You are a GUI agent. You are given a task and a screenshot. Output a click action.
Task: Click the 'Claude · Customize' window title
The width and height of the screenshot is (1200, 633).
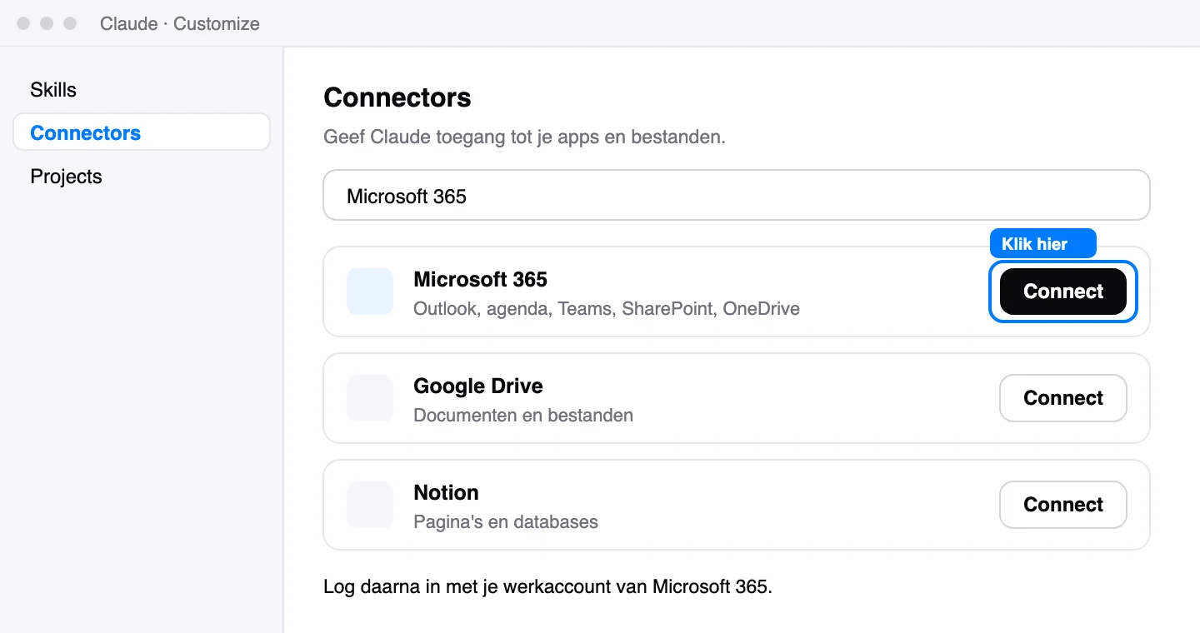point(180,23)
